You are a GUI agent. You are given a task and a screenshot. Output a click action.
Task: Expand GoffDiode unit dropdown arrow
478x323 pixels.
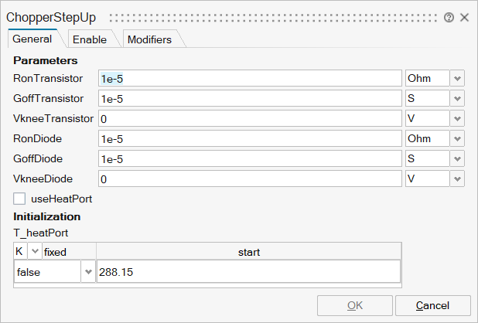pos(458,158)
